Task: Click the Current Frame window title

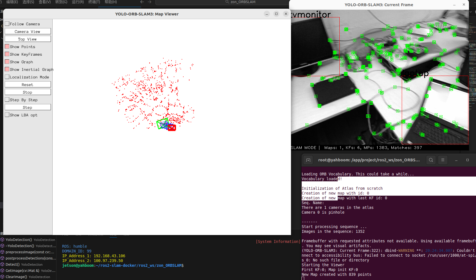Action: click(x=379, y=5)
